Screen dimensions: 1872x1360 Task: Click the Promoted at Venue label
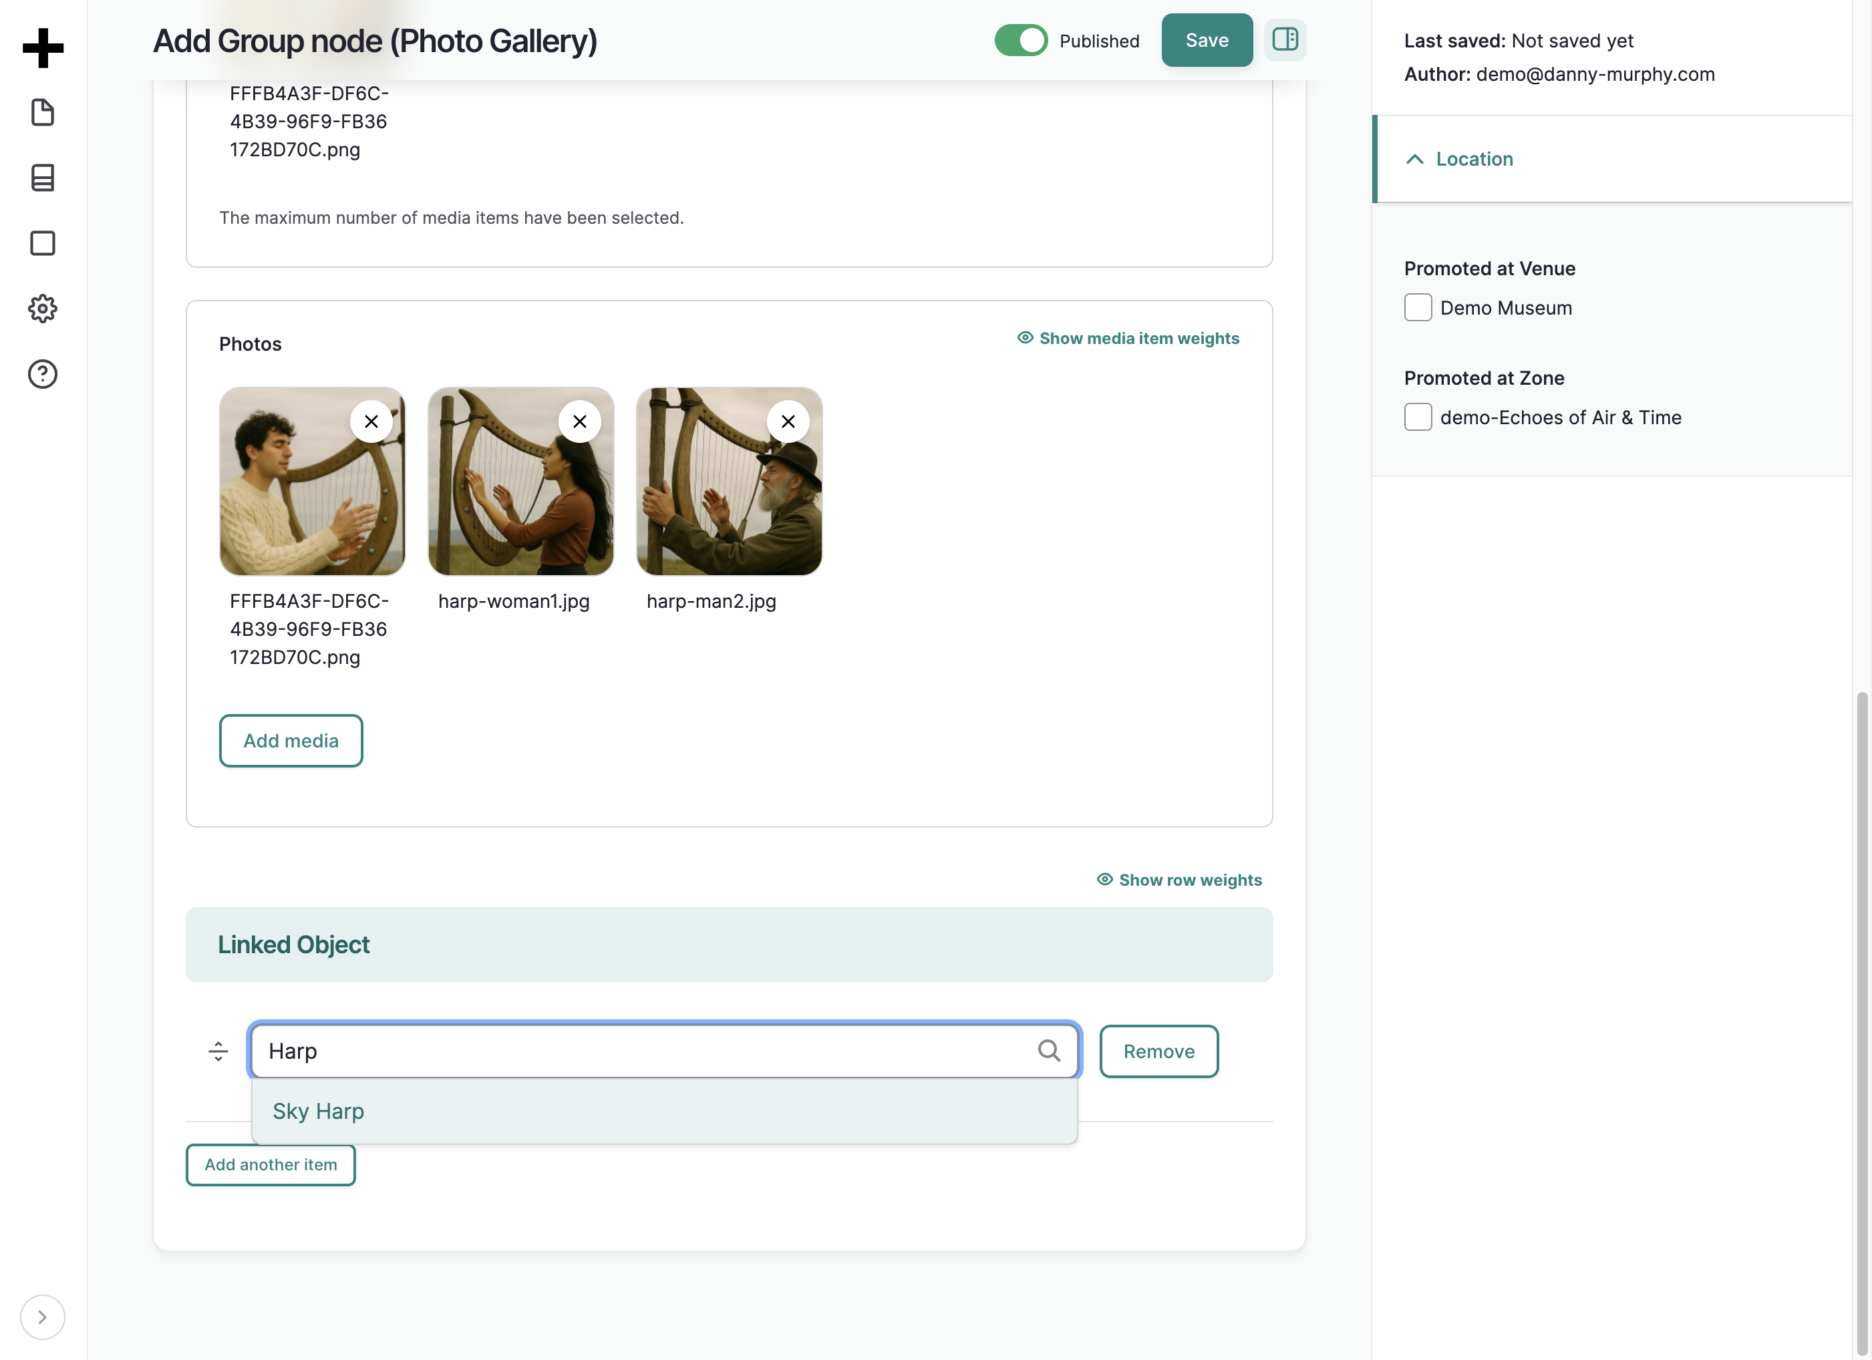[1490, 269]
